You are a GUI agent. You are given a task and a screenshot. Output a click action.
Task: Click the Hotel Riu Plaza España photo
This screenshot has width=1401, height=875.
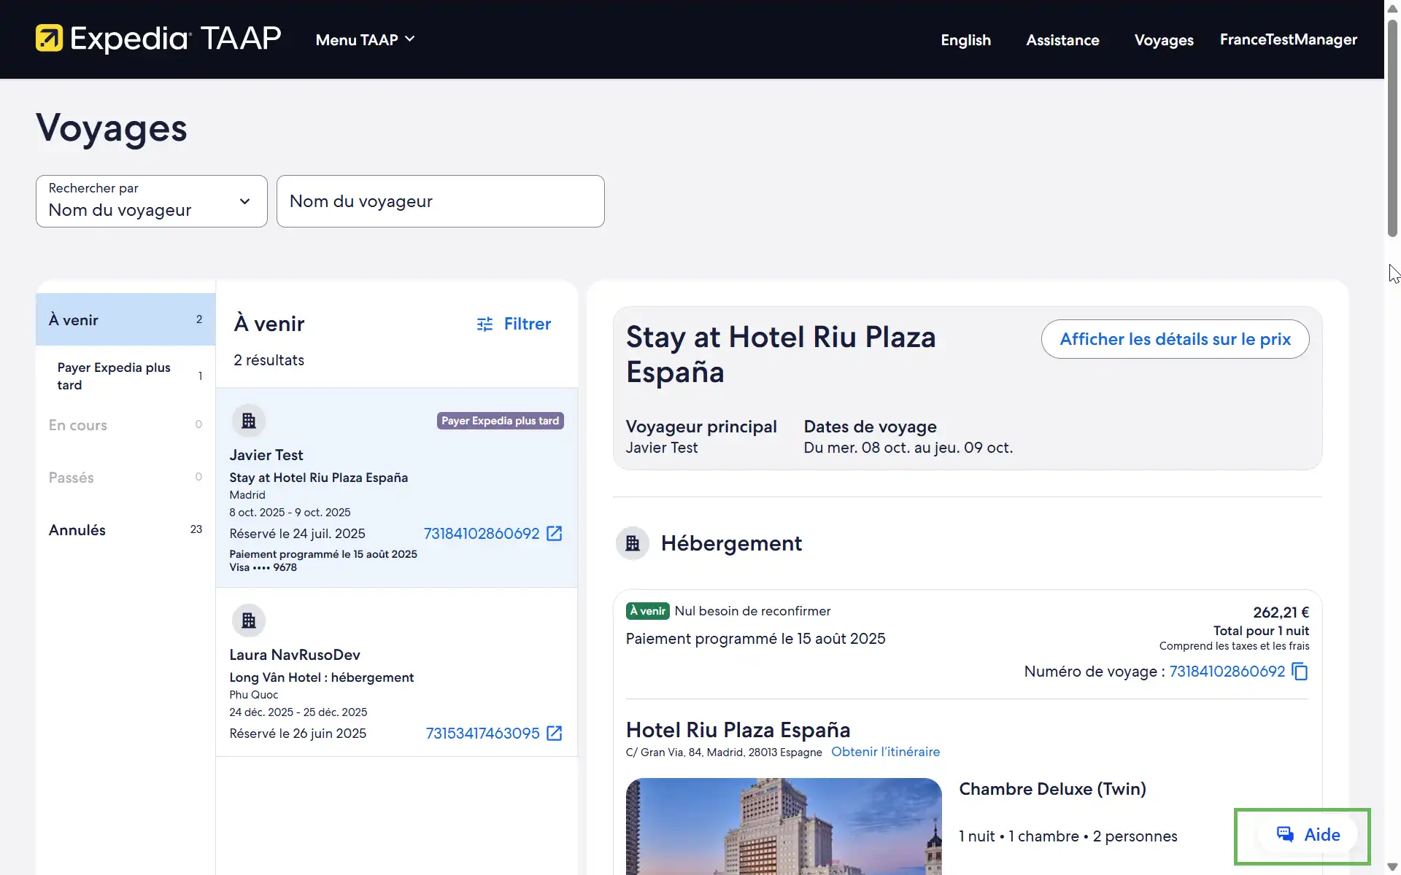(784, 826)
